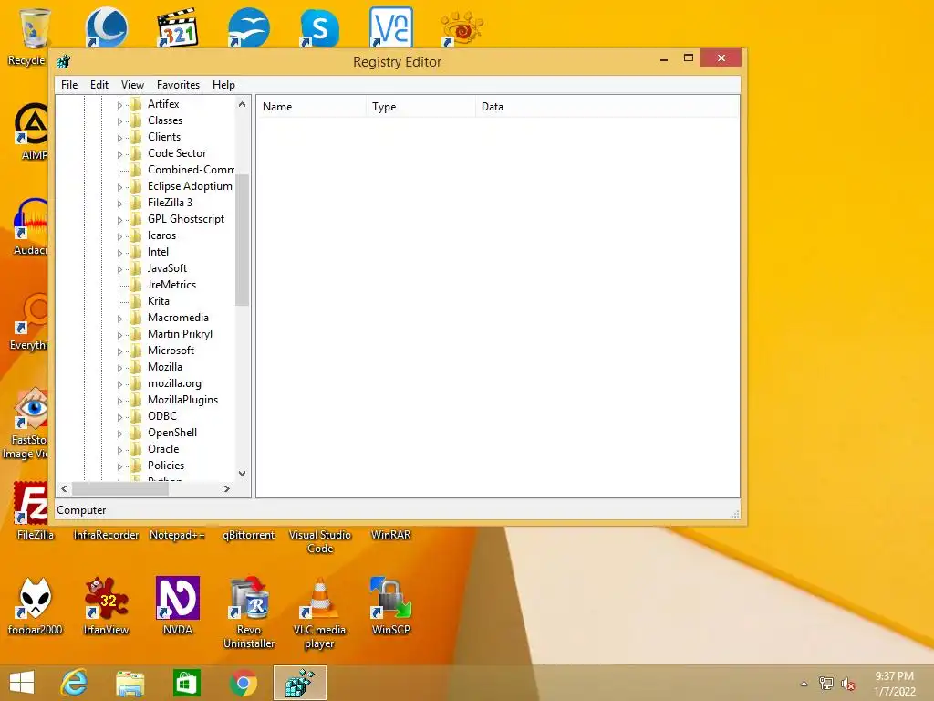Click the Data column header

607,107
